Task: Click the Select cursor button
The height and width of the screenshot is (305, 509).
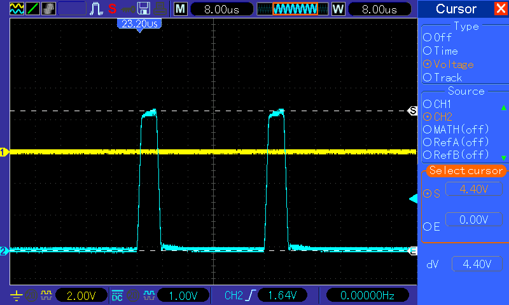Action: (x=466, y=170)
